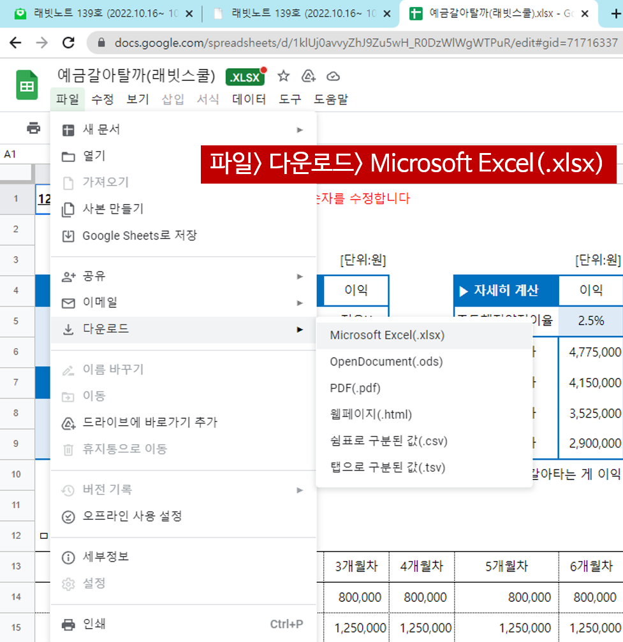Click the 자세히 계산 header cell
The image size is (623, 642).
[506, 291]
